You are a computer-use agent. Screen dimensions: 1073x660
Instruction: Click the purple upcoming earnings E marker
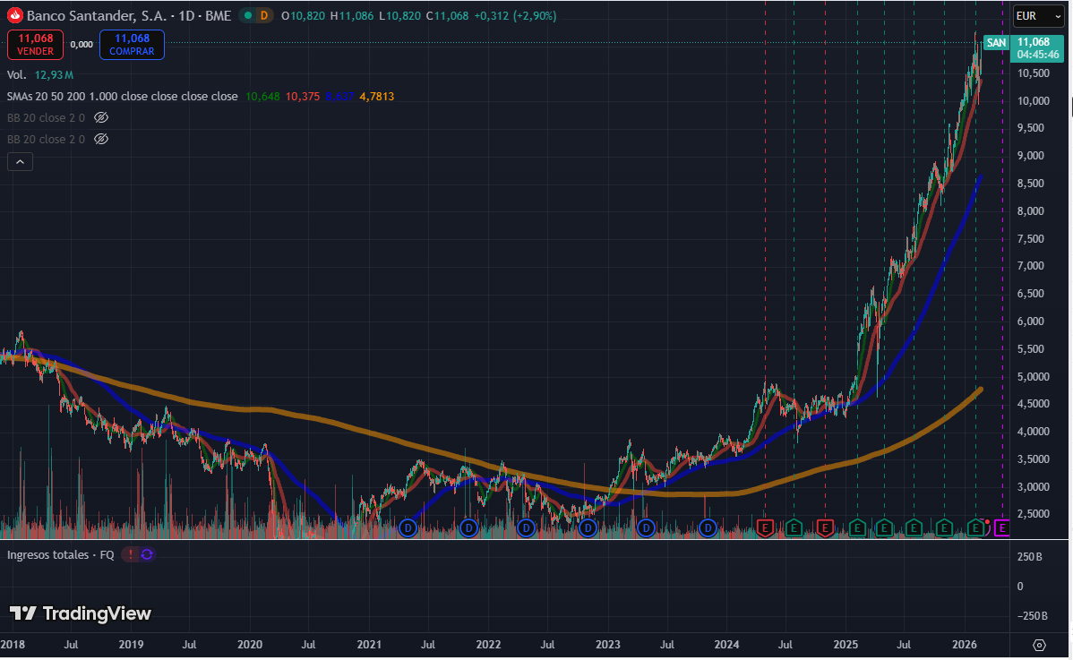pos(1003,528)
